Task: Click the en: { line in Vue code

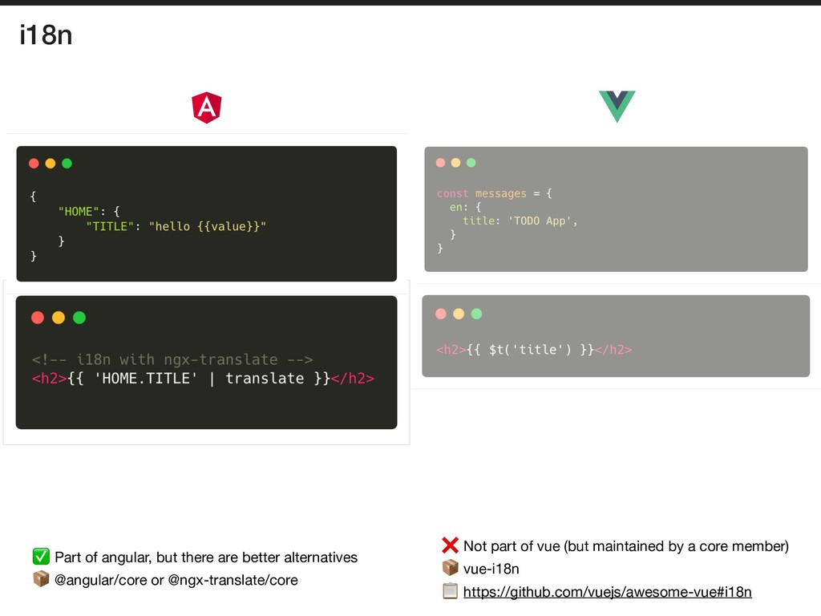Action: [x=465, y=207]
